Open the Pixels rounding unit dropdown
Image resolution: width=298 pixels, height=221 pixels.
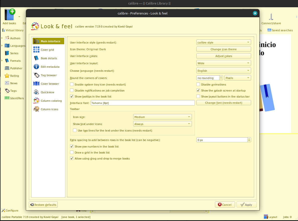238,78
